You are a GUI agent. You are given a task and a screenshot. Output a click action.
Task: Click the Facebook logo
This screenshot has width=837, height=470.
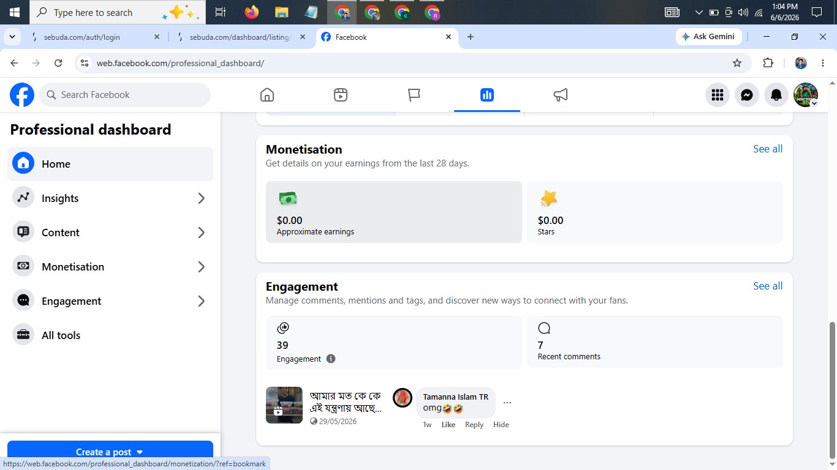click(x=22, y=95)
